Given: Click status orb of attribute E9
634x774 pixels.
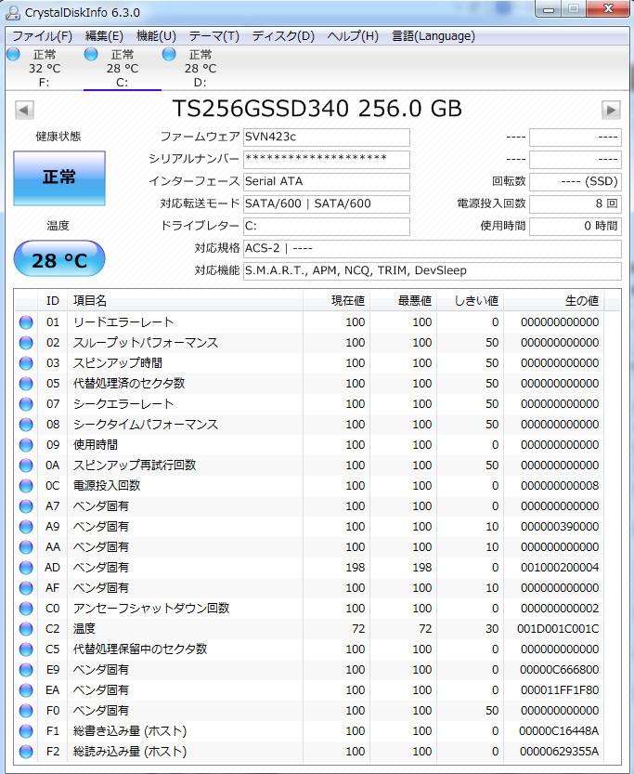Looking at the screenshot, I should pos(26,670).
